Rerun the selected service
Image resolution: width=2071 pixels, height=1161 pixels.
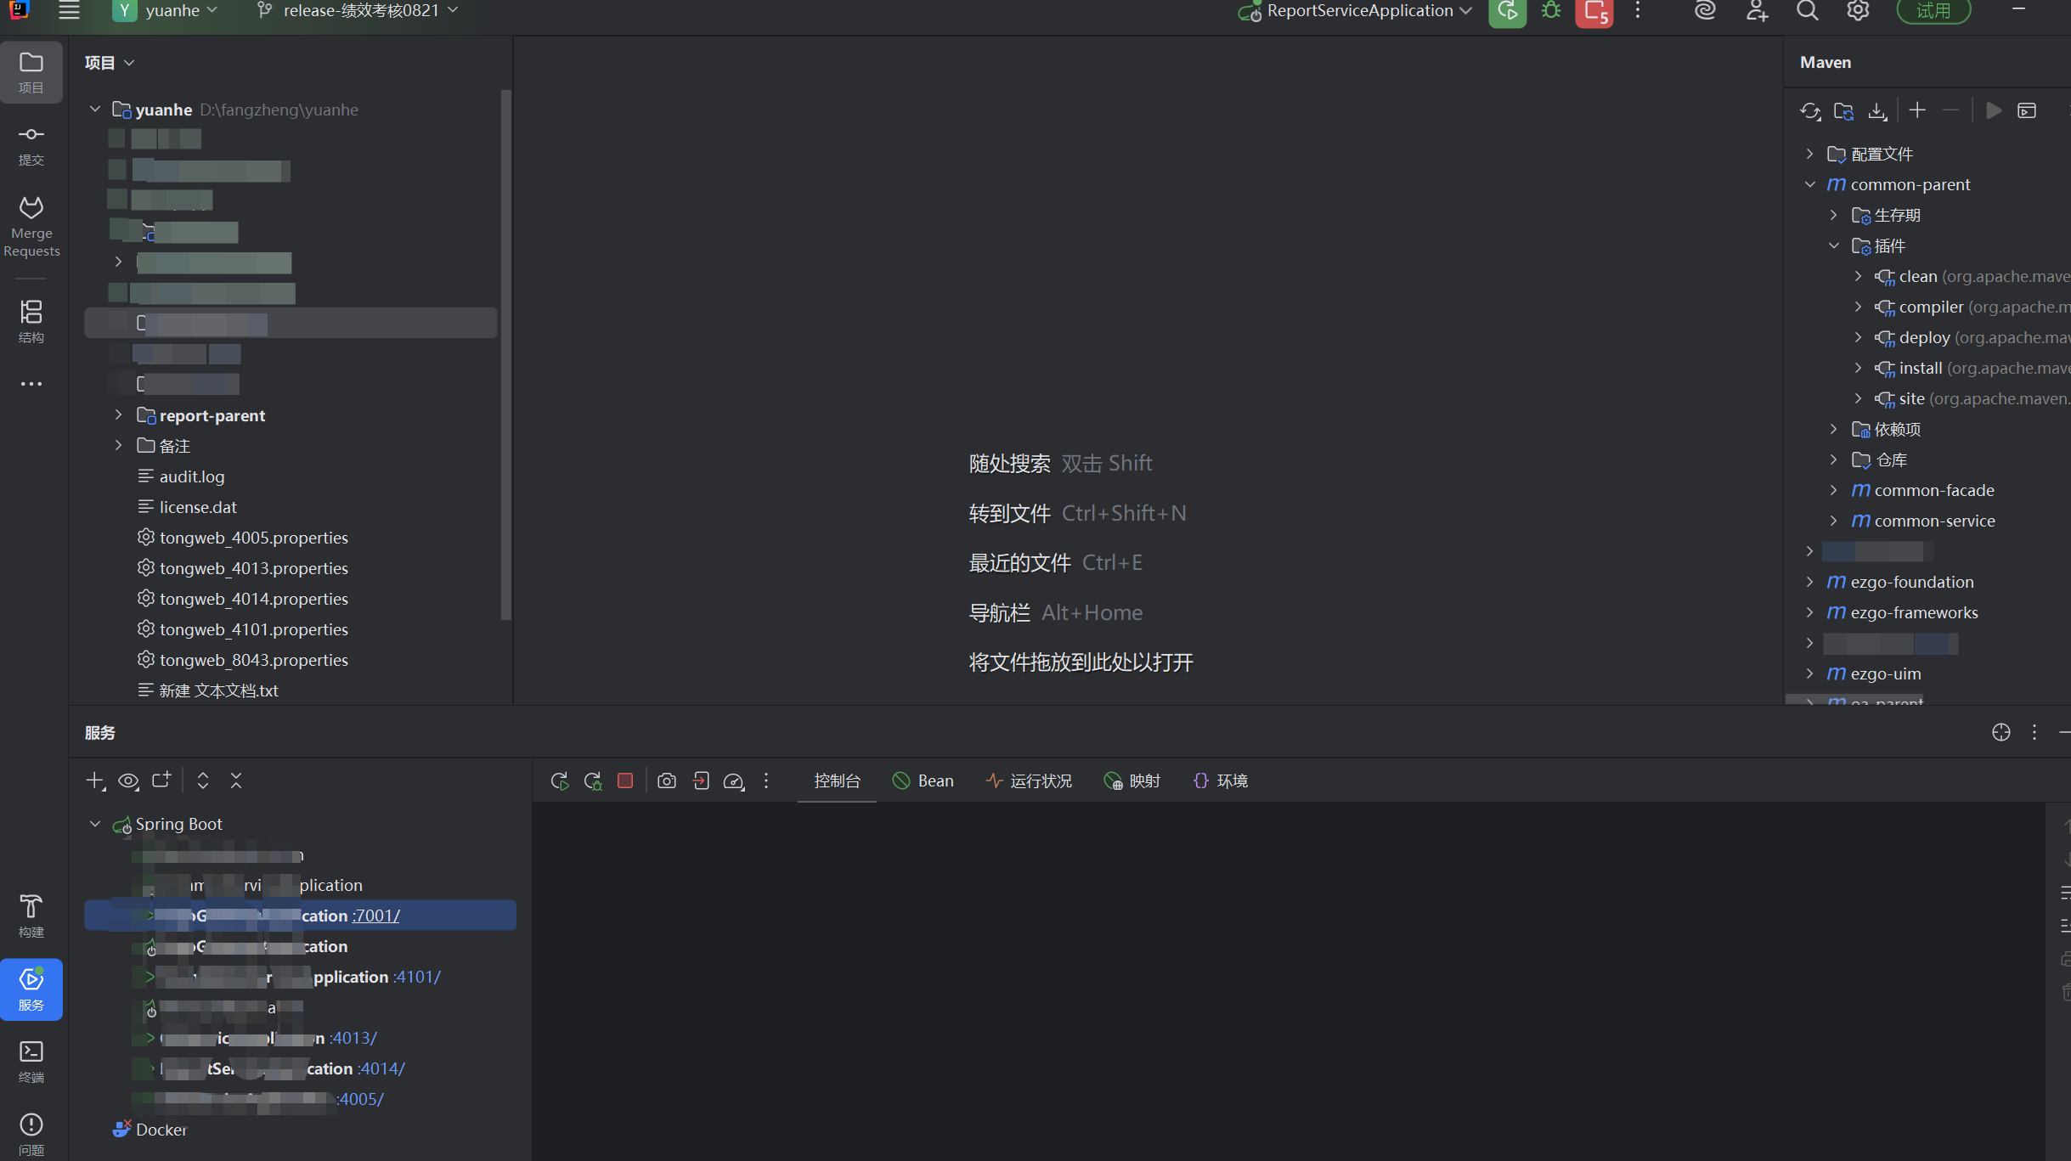[x=559, y=781]
